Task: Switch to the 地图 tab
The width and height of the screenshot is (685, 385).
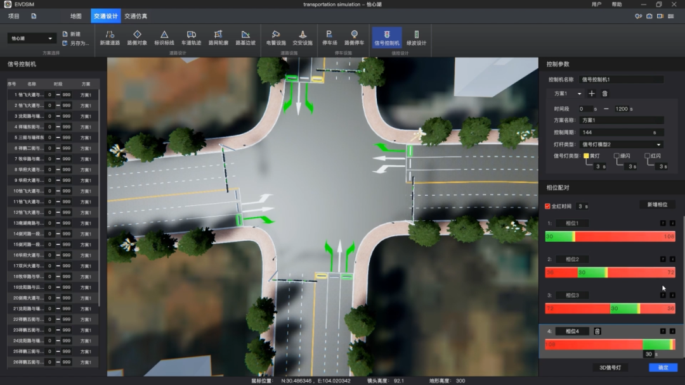Action: pyautogui.click(x=76, y=16)
